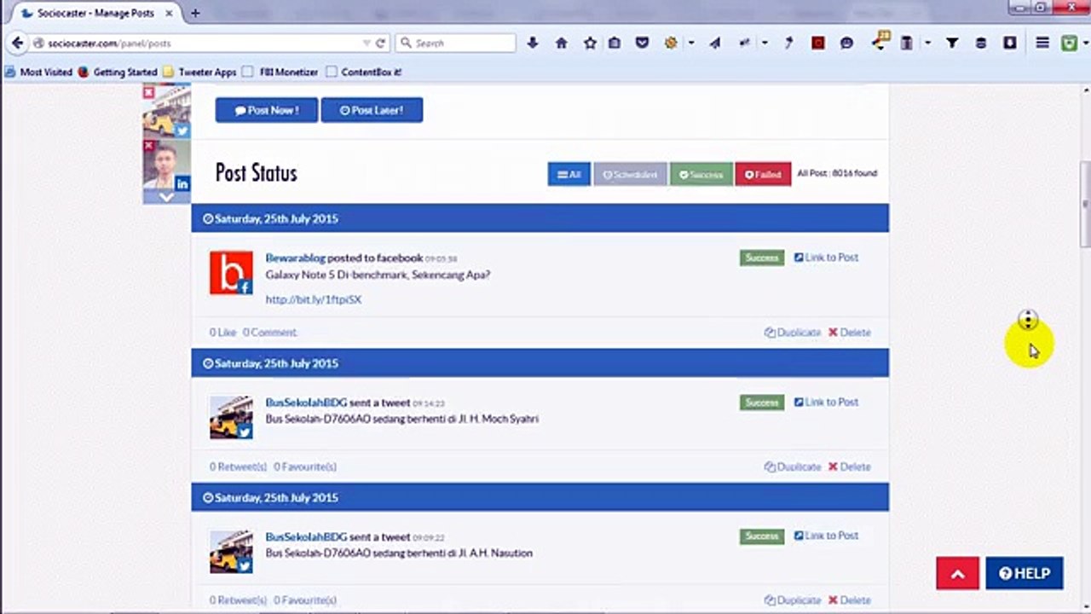The width and height of the screenshot is (1091, 614).
Task: Open Link to Post for Galaxy Note 5 post
Action: click(826, 258)
